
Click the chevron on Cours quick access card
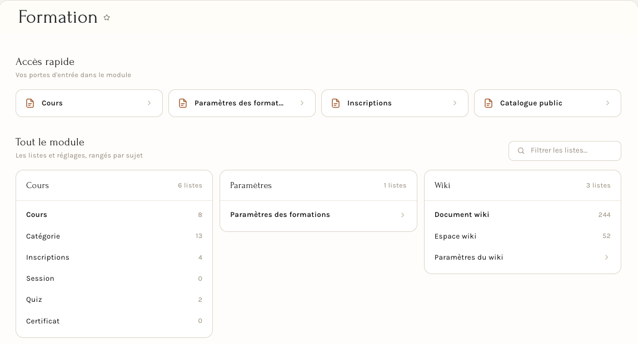point(149,103)
